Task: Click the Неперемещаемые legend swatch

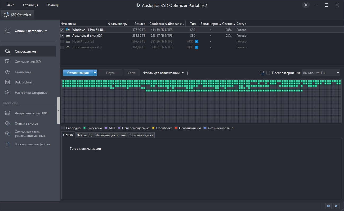Action: tap(119, 128)
